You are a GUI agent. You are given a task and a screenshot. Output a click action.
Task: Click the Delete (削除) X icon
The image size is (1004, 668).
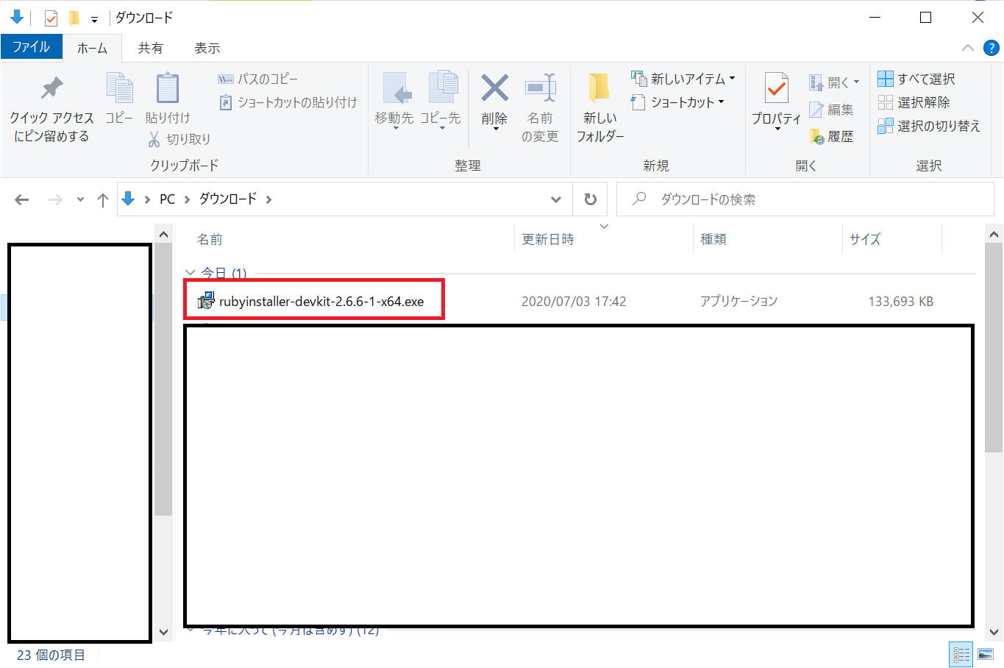coord(494,88)
